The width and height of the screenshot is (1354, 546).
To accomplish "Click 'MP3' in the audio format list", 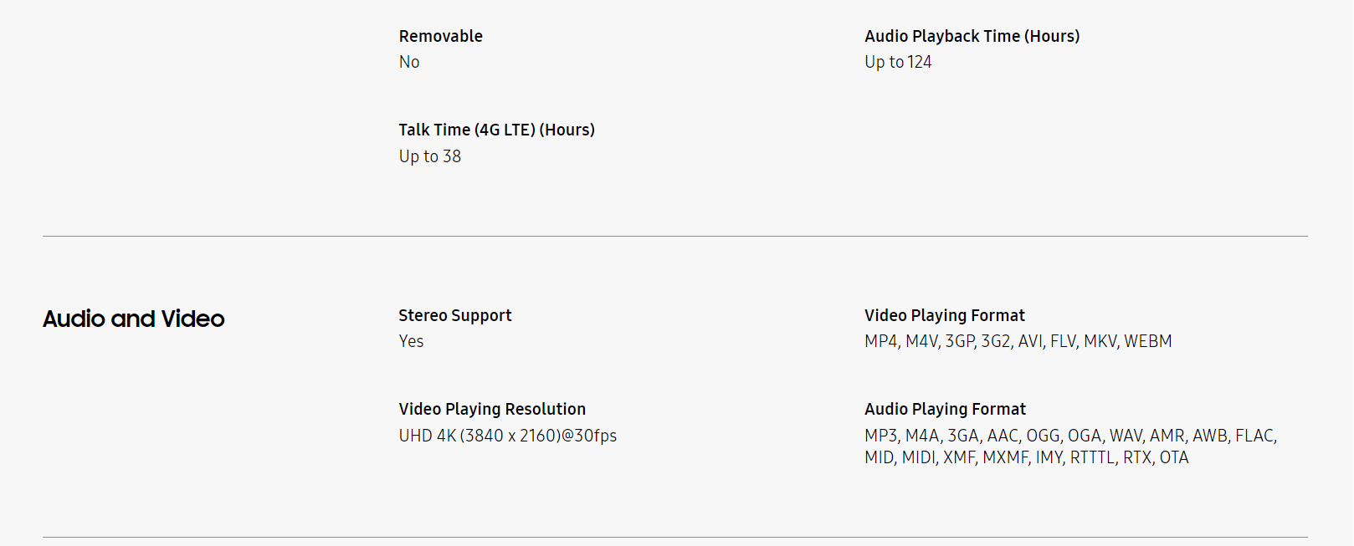I will 880,436.
